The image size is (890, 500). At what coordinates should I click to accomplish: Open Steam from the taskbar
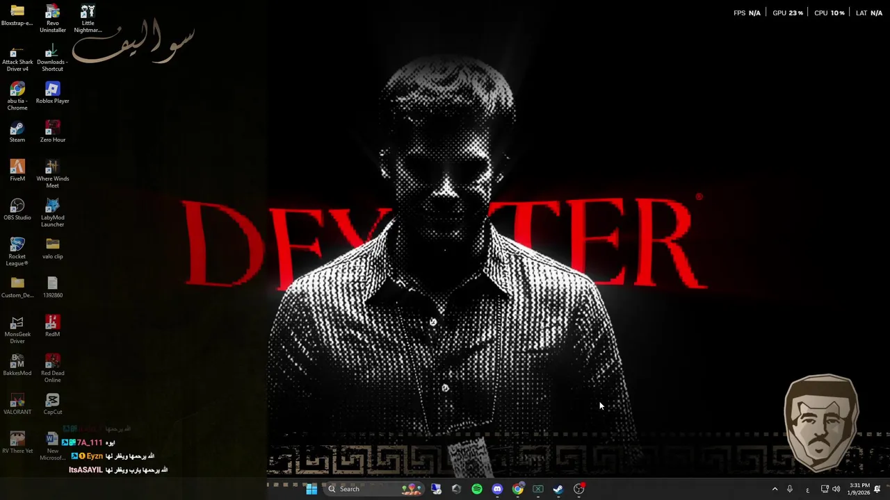pyautogui.click(x=558, y=489)
